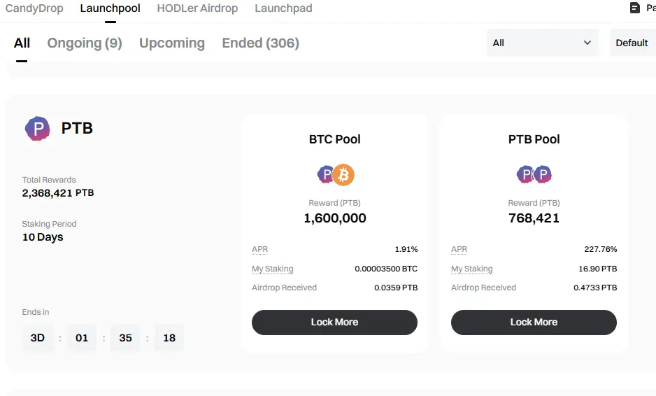Open the HODLer Airdrop tab

pos(197,8)
